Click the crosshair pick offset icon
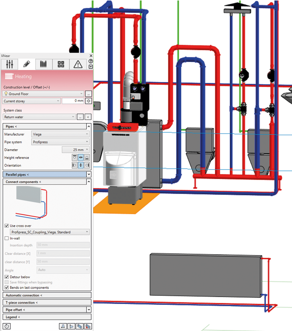This screenshot has width=292, height=331. coord(88,101)
